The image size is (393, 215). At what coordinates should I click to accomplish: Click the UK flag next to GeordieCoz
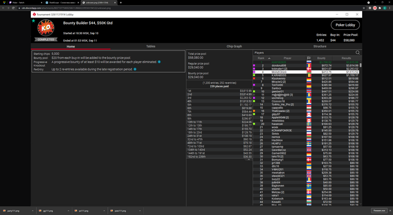(309, 150)
